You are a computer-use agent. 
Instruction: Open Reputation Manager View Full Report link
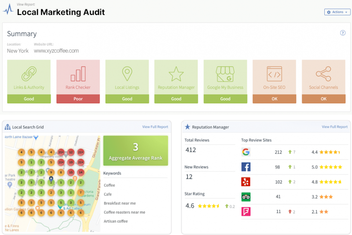click(x=334, y=127)
